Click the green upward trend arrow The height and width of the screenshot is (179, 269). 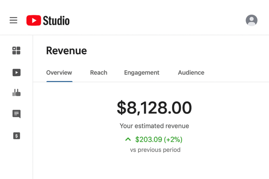[x=128, y=139]
